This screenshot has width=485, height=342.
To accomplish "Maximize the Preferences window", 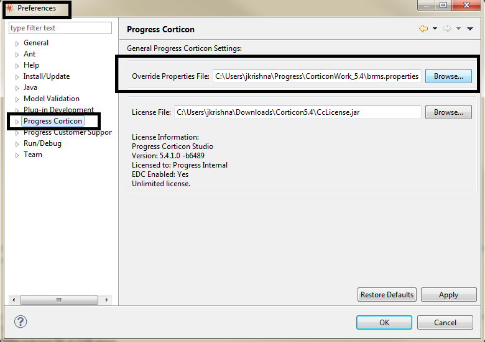I will pyautogui.click(x=443, y=5).
